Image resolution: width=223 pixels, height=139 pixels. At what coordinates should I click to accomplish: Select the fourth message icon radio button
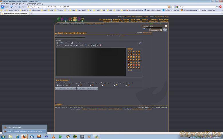[90, 85]
